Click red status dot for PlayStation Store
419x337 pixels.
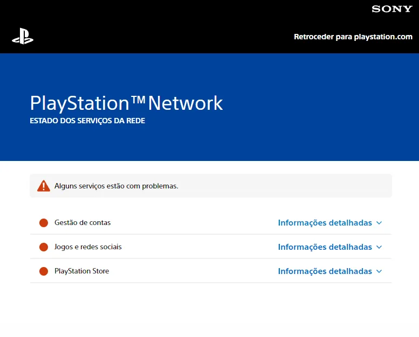(x=44, y=271)
